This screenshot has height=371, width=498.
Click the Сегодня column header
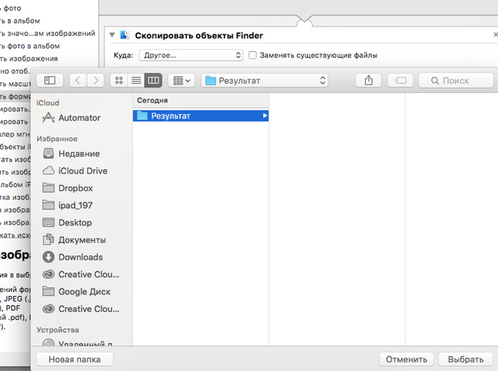201,101
